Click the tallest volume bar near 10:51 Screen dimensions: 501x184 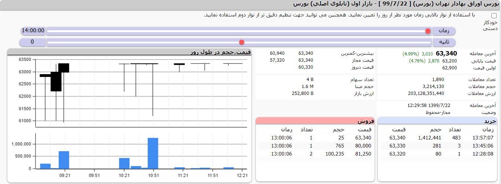click(x=153, y=153)
